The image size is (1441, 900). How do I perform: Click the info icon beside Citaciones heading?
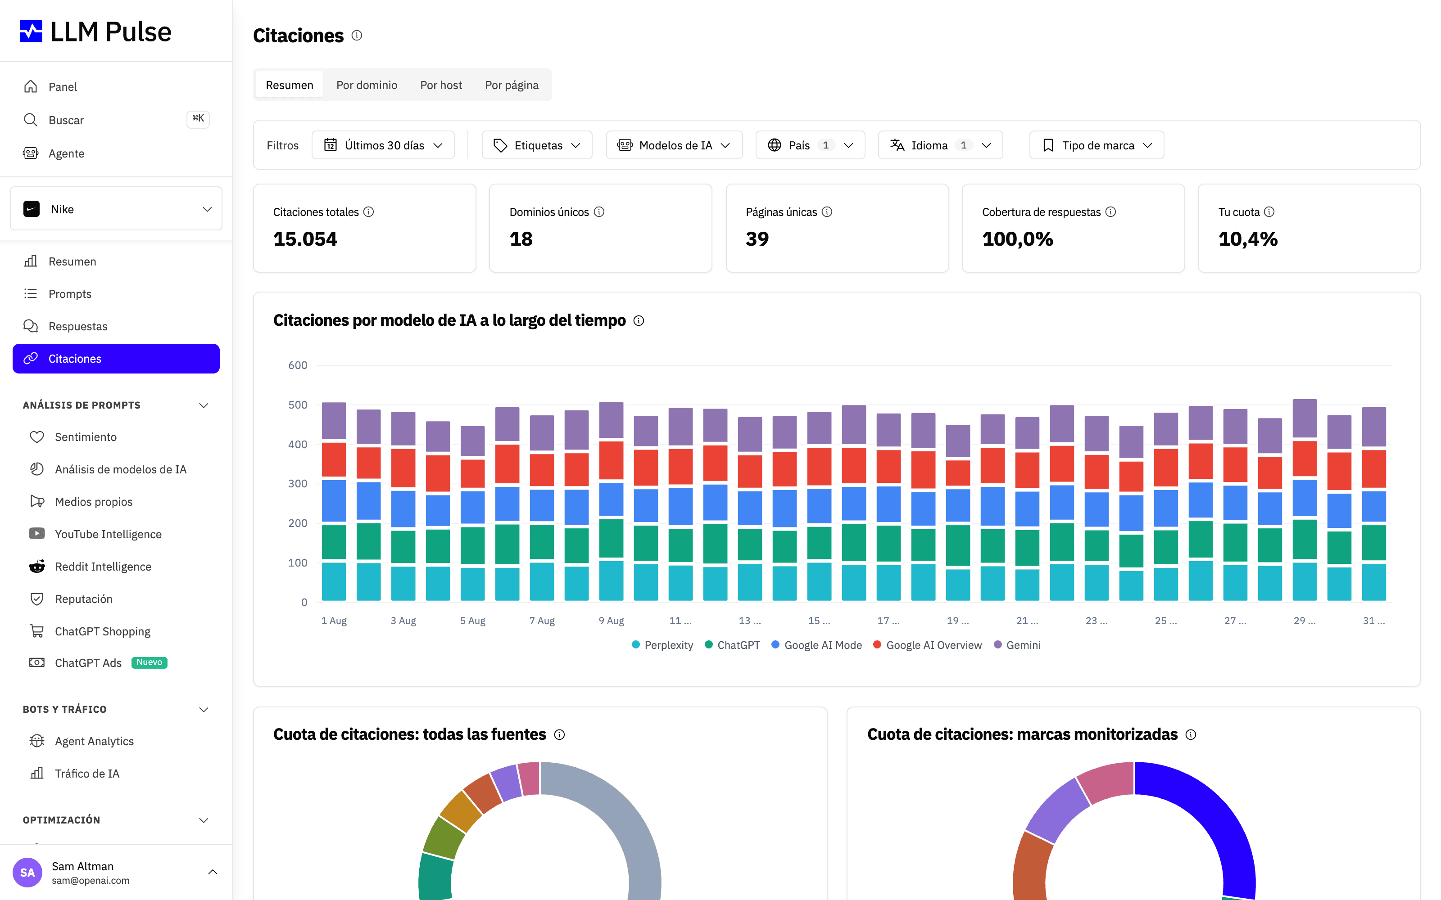tap(357, 36)
